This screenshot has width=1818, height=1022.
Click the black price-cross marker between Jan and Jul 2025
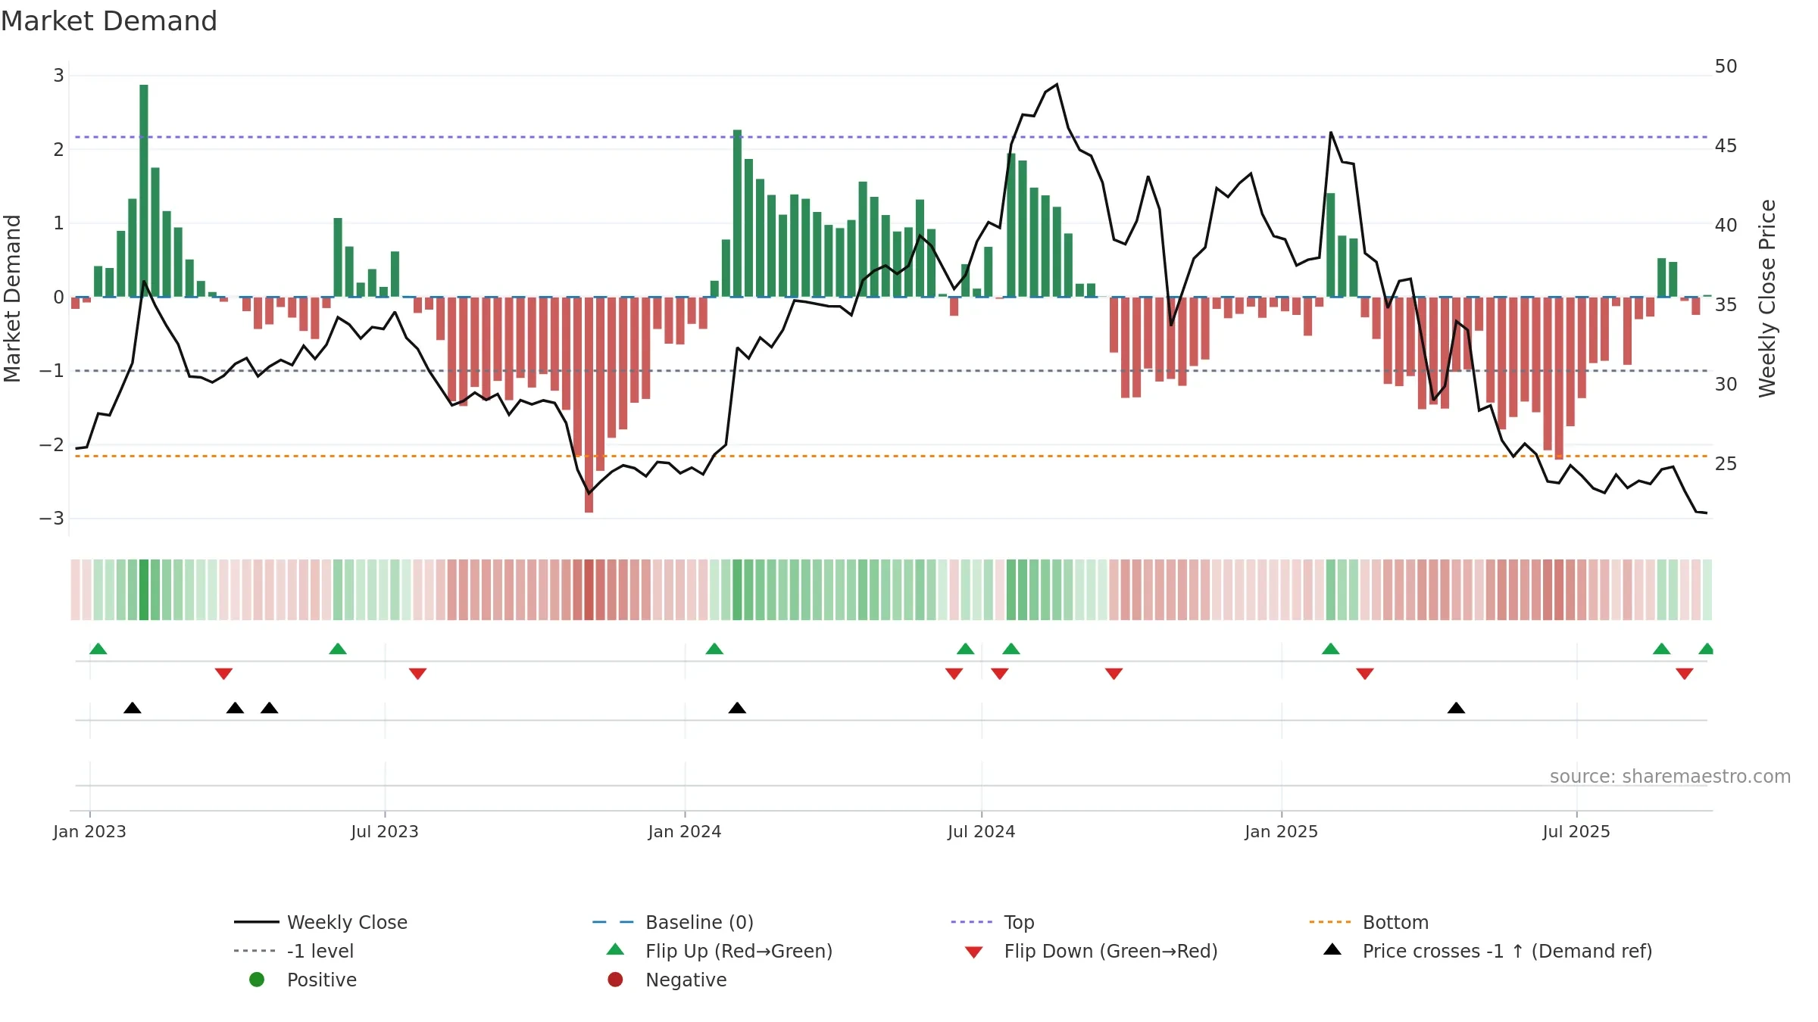(x=1456, y=708)
